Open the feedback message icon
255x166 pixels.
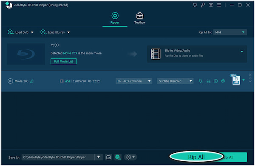(x=211, y=5)
